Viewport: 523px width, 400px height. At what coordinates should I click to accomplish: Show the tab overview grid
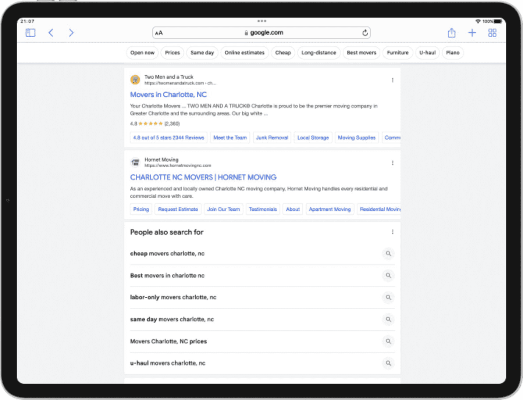492,33
